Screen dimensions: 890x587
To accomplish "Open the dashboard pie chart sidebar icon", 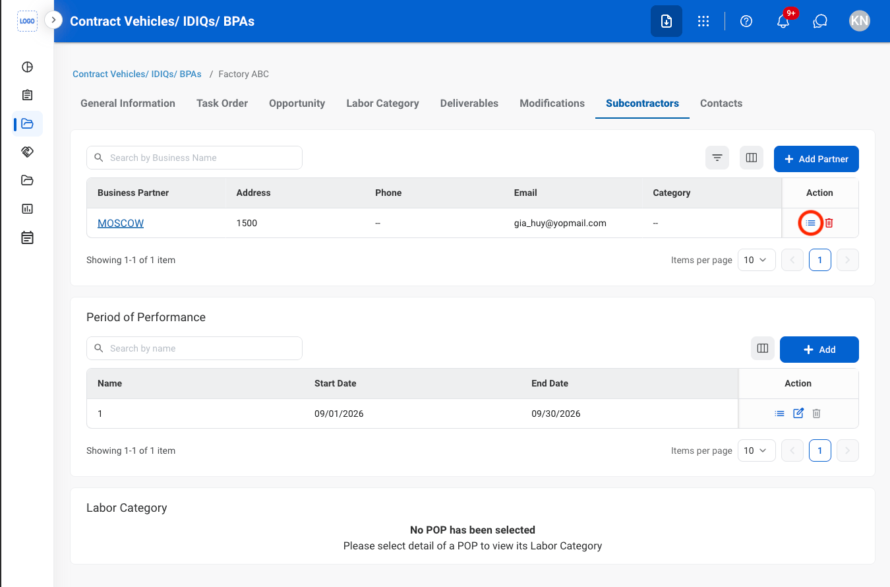I will (x=27, y=67).
